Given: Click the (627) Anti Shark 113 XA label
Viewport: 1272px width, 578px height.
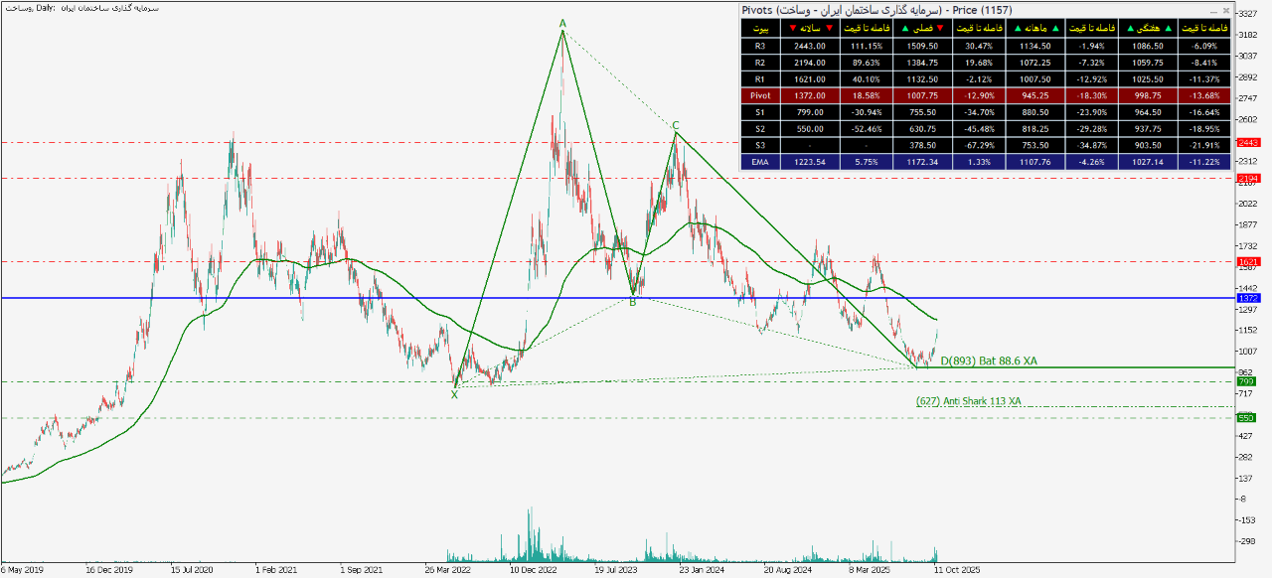Looking at the screenshot, I should pyautogui.click(x=967, y=401).
